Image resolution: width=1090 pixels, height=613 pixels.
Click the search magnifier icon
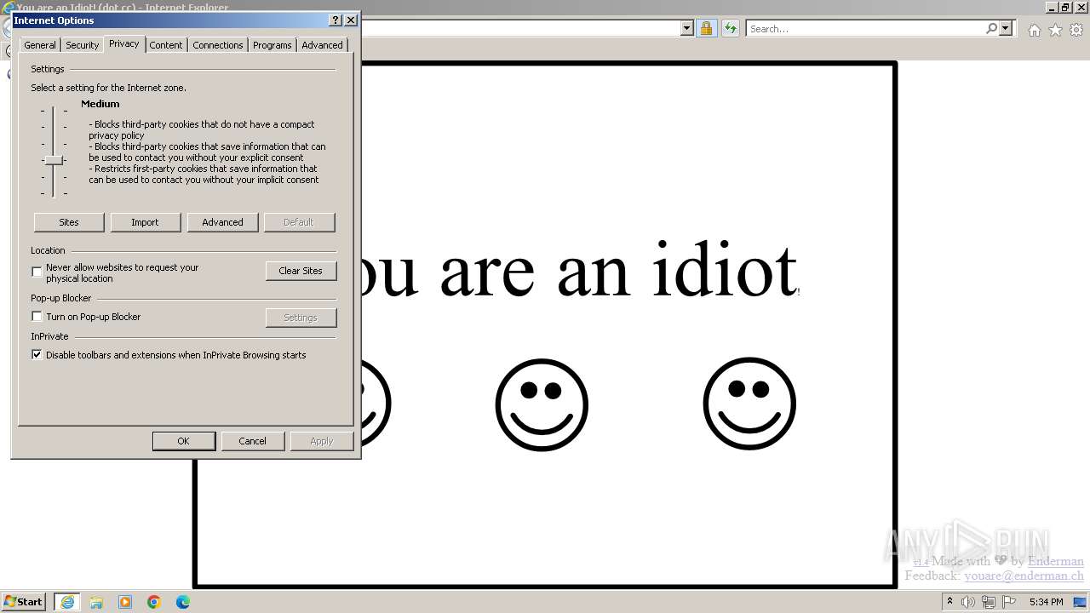coord(991,28)
